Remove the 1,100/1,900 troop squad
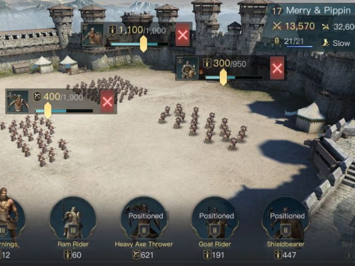The width and height of the screenshot is (355, 266). (x=183, y=34)
